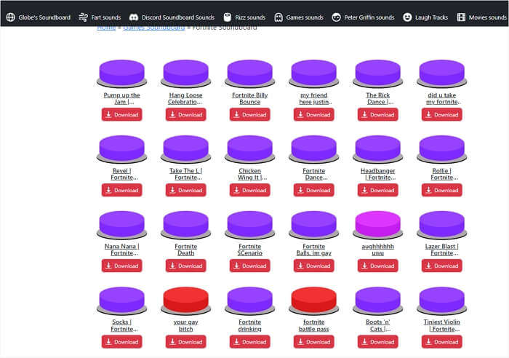Play the pink aughhhhhh uwu sound button

[377, 223]
